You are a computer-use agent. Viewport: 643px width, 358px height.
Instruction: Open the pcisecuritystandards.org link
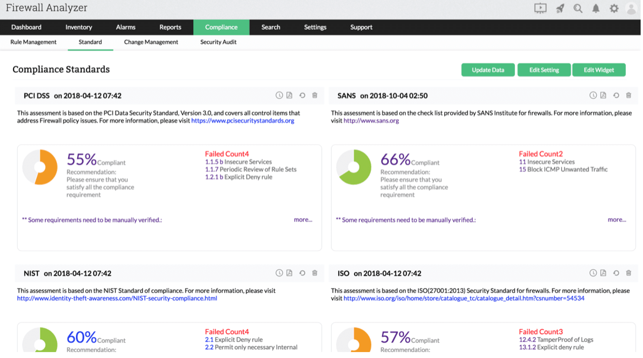pos(243,121)
